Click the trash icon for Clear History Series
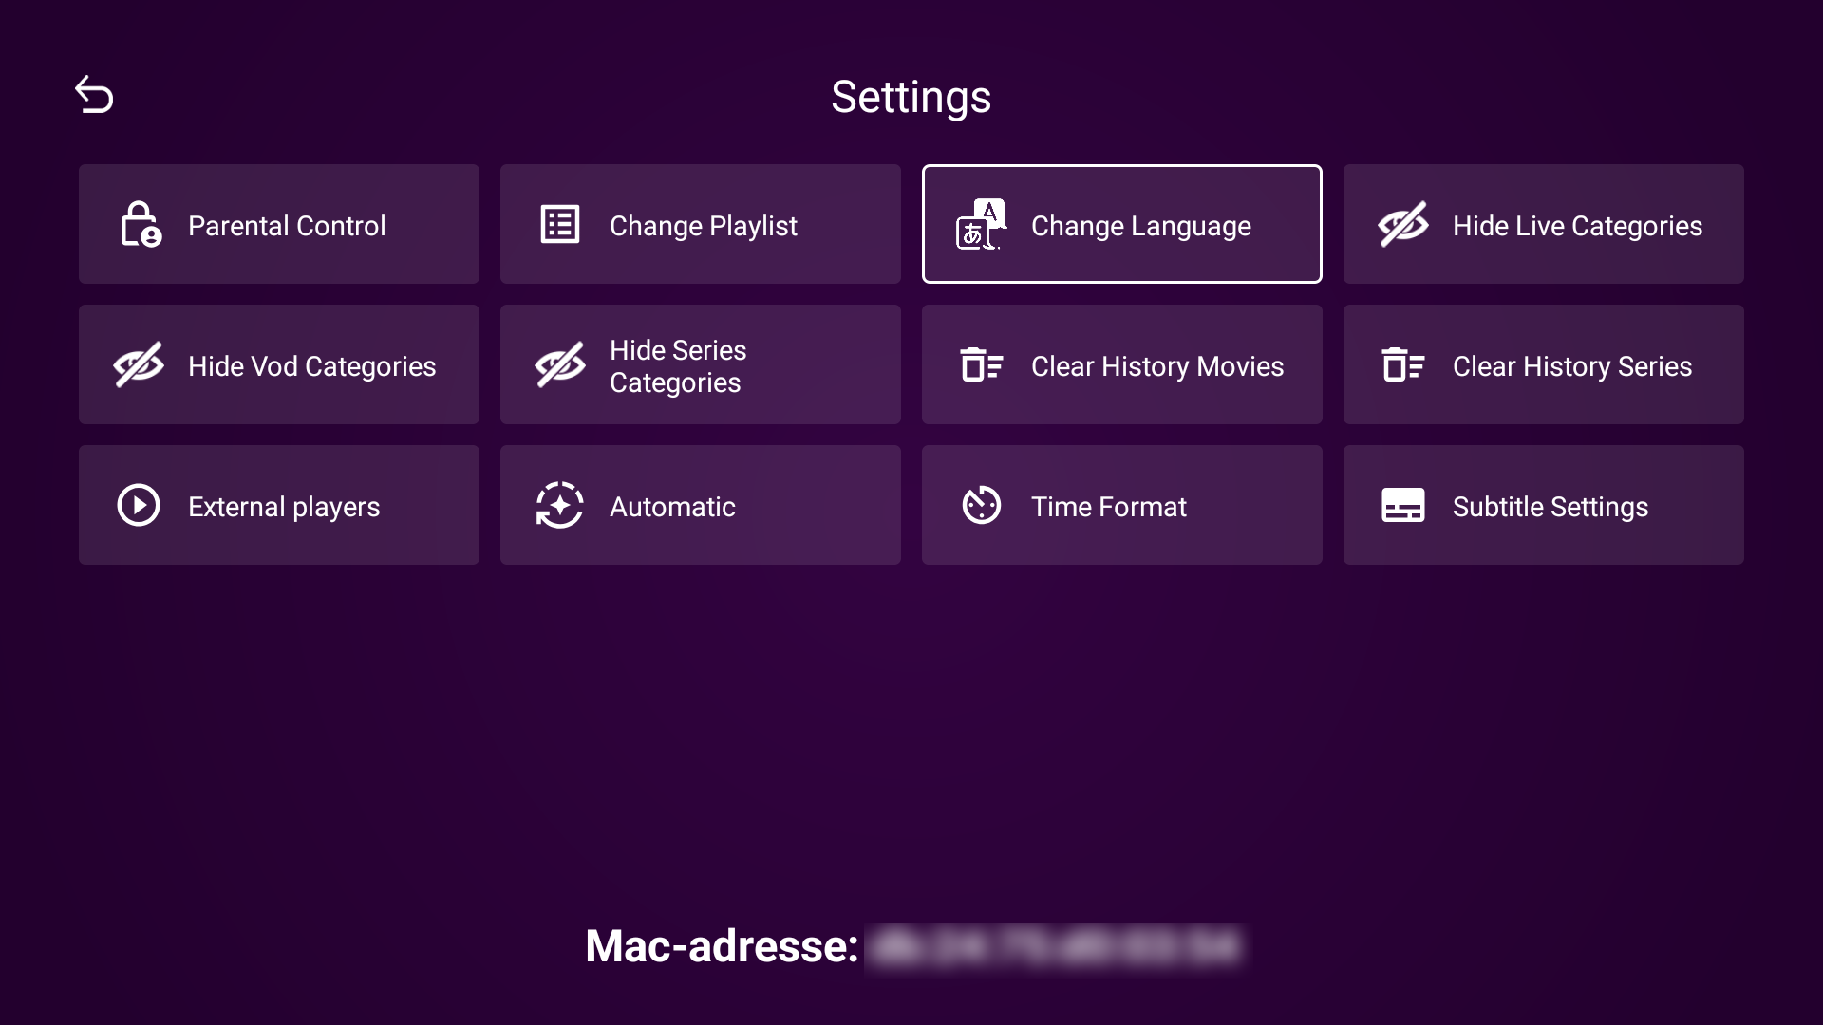The height and width of the screenshot is (1025, 1823). pos(1402,365)
